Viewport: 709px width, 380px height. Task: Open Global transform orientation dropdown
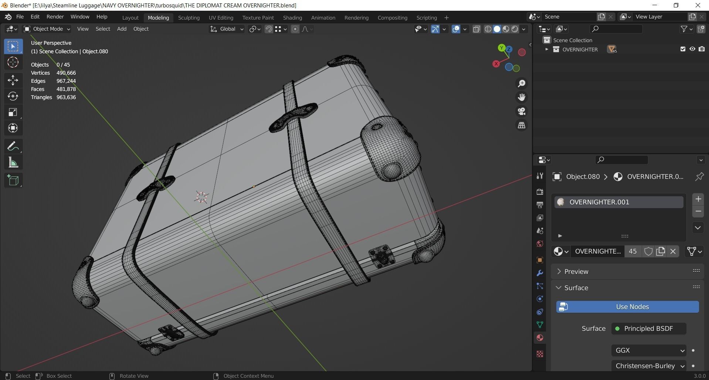(x=227, y=29)
